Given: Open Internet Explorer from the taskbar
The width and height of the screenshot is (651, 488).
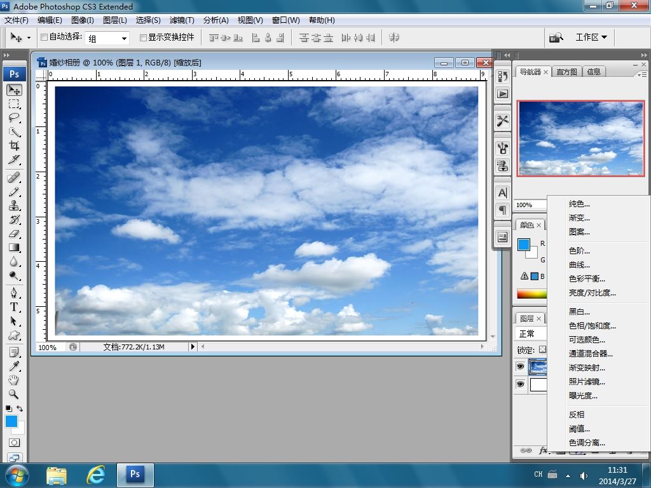Looking at the screenshot, I should pos(95,475).
